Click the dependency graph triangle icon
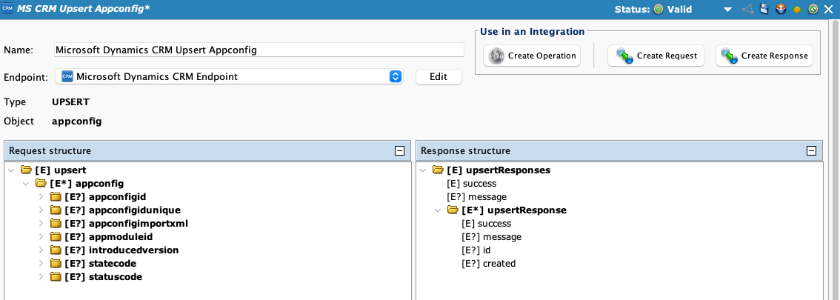The height and width of the screenshot is (300, 840). (x=747, y=10)
